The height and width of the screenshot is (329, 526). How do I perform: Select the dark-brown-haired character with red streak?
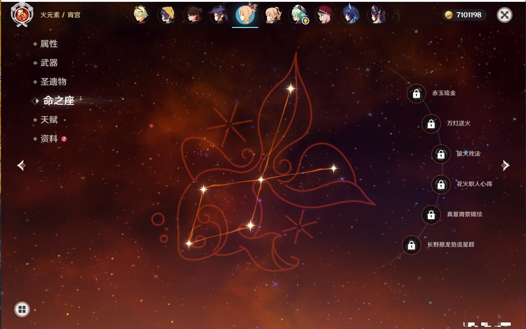click(x=193, y=15)
